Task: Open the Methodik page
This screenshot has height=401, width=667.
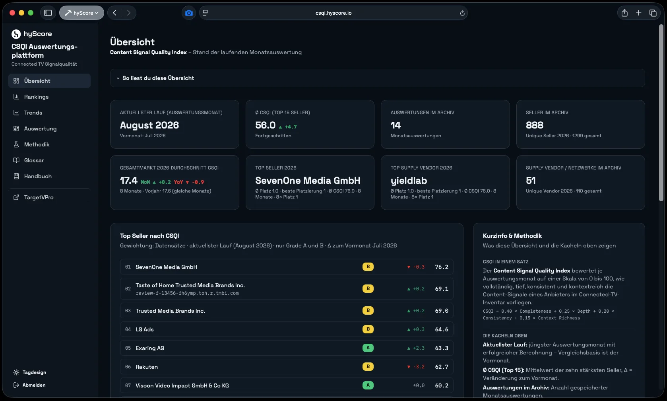Action: click(x=49, y=144)
